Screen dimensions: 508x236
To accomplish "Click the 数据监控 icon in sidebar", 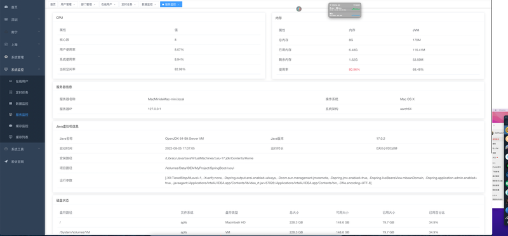I will [x=11, y=104].
